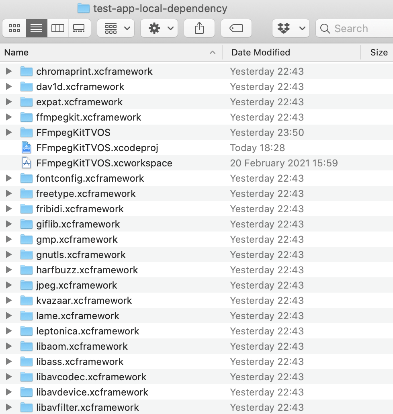Open the gear action menu
The width and height of the screenshot is (393, 414).
pyautogui.click(x=159, y=29)
